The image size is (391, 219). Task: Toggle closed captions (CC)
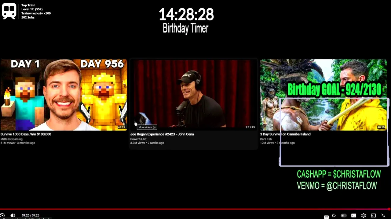pyautogui.click(x=354, y=216)
